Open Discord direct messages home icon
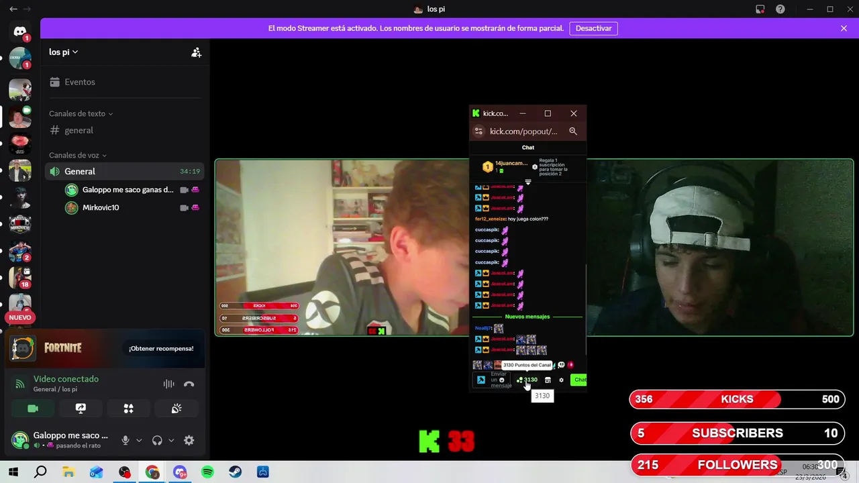 coord(20,32)
